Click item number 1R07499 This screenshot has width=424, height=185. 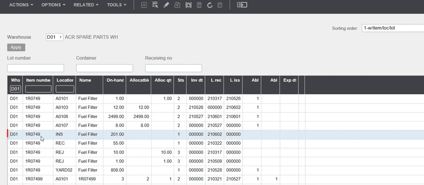[34, 179]
